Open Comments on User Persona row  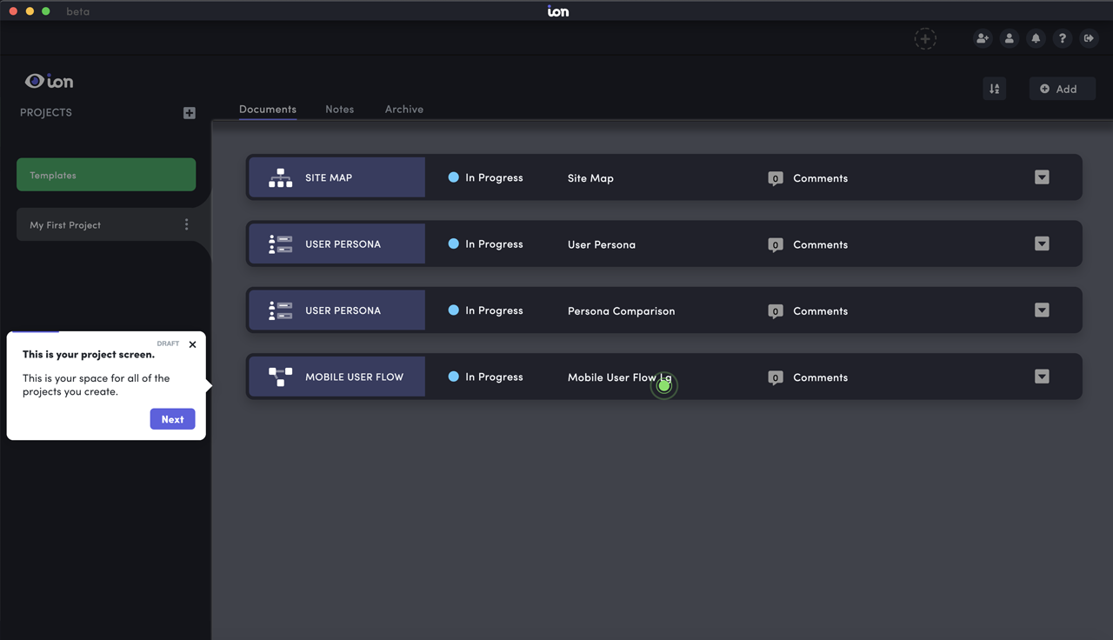click(820, 244)
